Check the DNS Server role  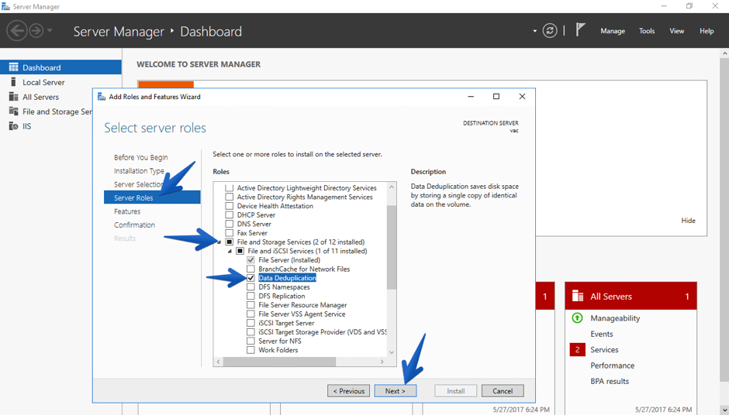point(230,224)
